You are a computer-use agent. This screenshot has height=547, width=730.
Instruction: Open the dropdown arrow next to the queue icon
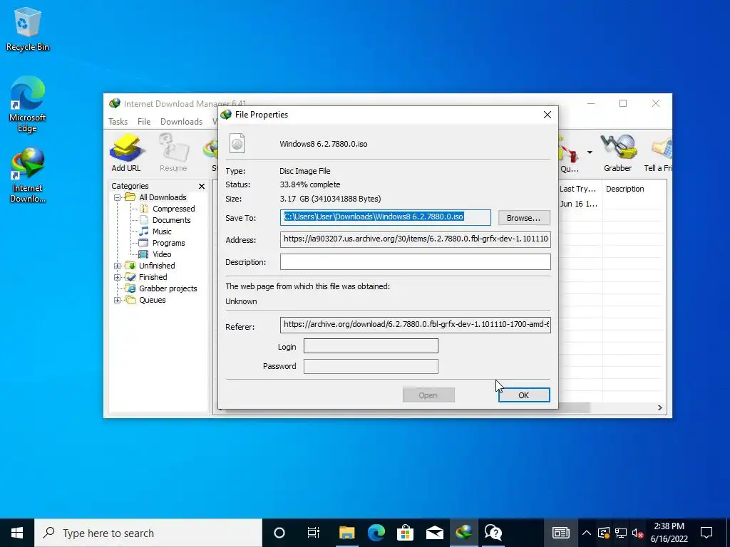pos(590,152)
